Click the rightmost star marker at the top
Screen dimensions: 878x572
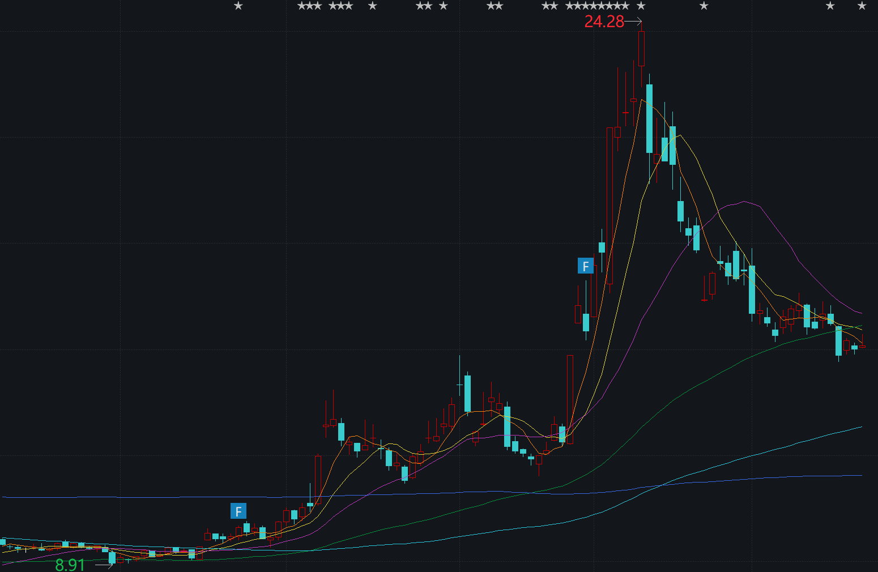point(862,6)
